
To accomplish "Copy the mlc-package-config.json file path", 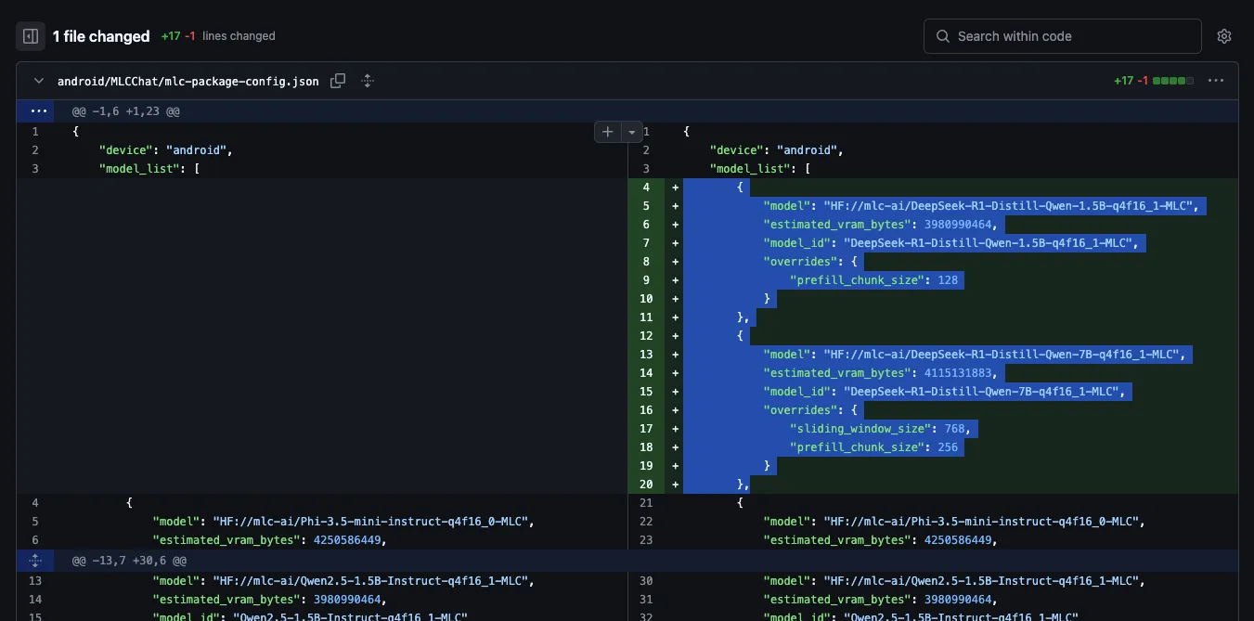I will pyautogui.click(x=338, y=81).
